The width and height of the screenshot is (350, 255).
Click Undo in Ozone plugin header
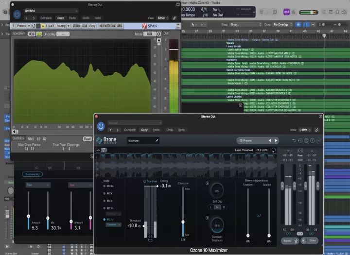pyautogui.click(x=170, y=130)
